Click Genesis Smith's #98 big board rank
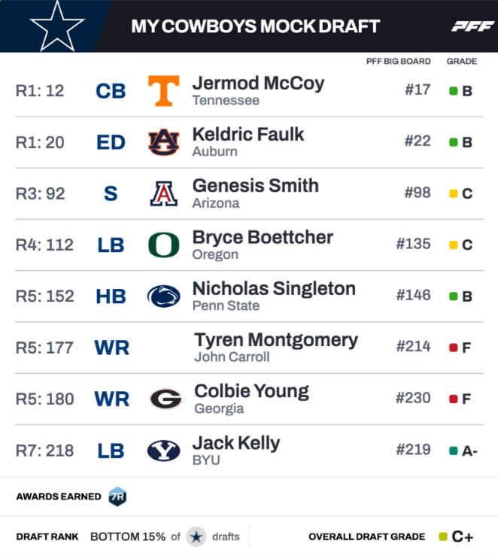 [418, 193]
